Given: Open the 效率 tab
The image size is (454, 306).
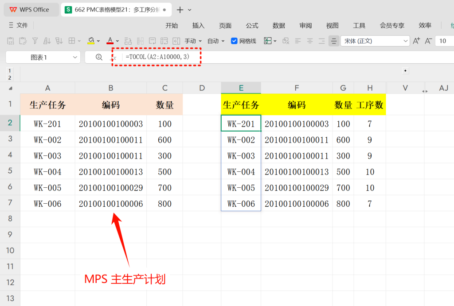Looking at the screenshot, I should (425, 25).
